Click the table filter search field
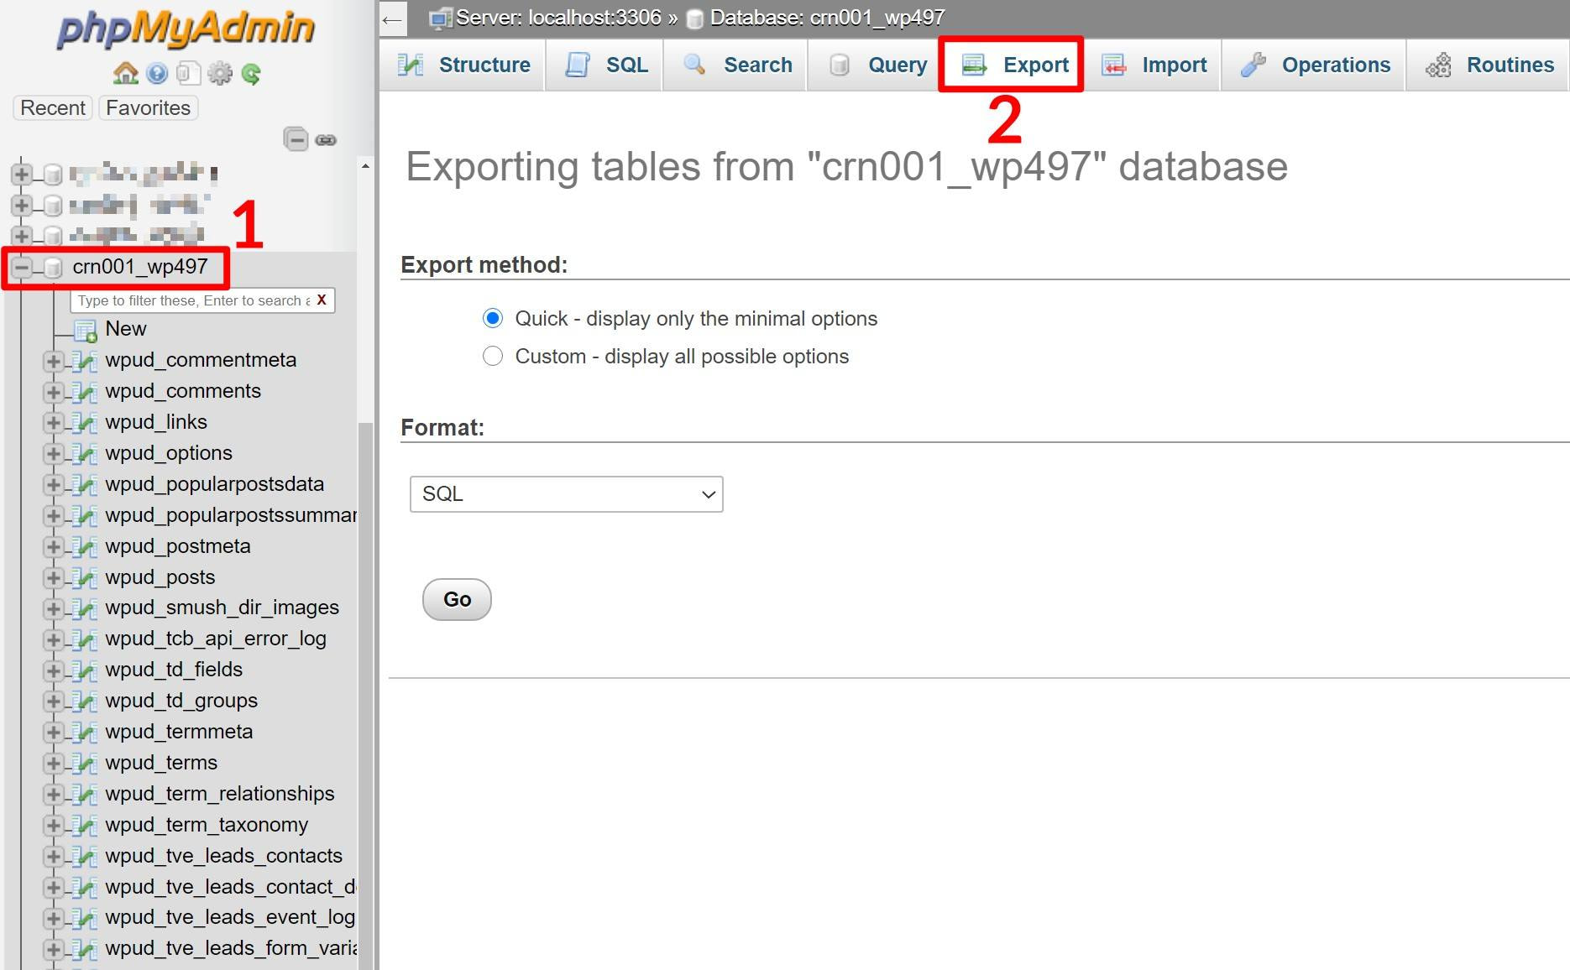This screenshot has width=1570, height=970. 189,300
